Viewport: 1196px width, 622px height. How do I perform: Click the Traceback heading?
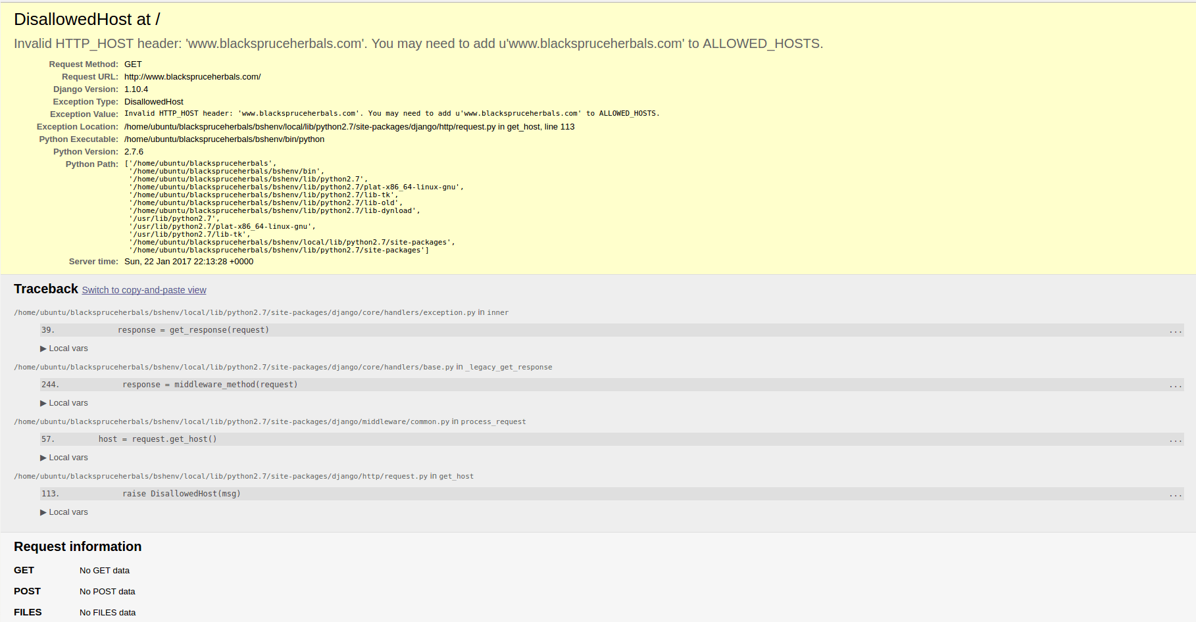[46, 289]
